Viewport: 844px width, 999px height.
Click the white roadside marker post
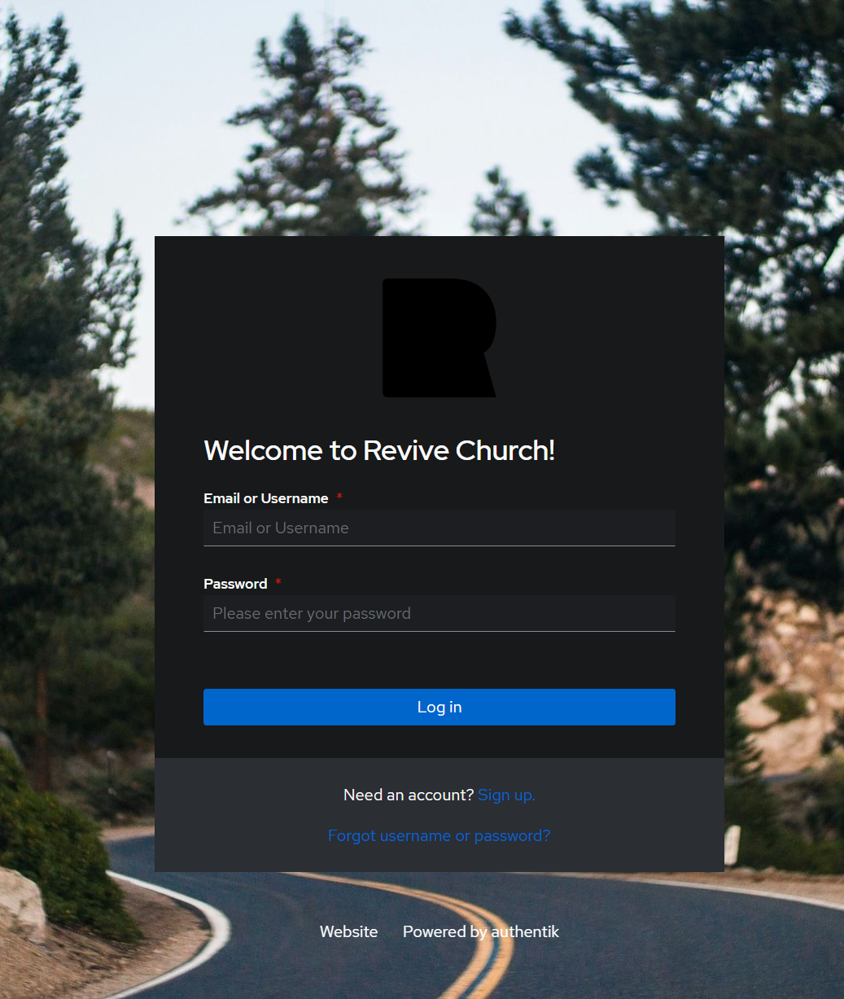(x=732, y=844)
